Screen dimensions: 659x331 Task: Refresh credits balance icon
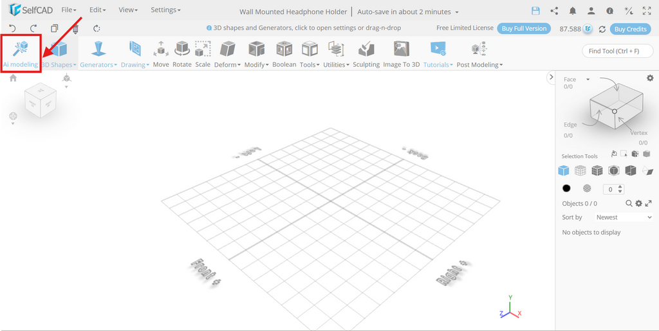[x=602, y=29]
